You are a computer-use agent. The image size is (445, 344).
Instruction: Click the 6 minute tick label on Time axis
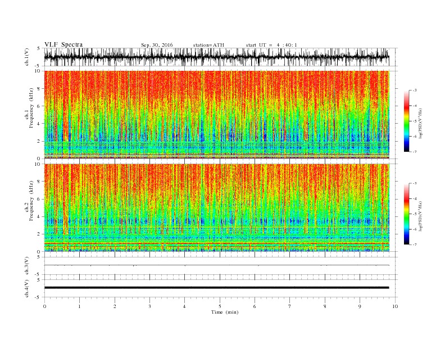[x=255, y=306]
